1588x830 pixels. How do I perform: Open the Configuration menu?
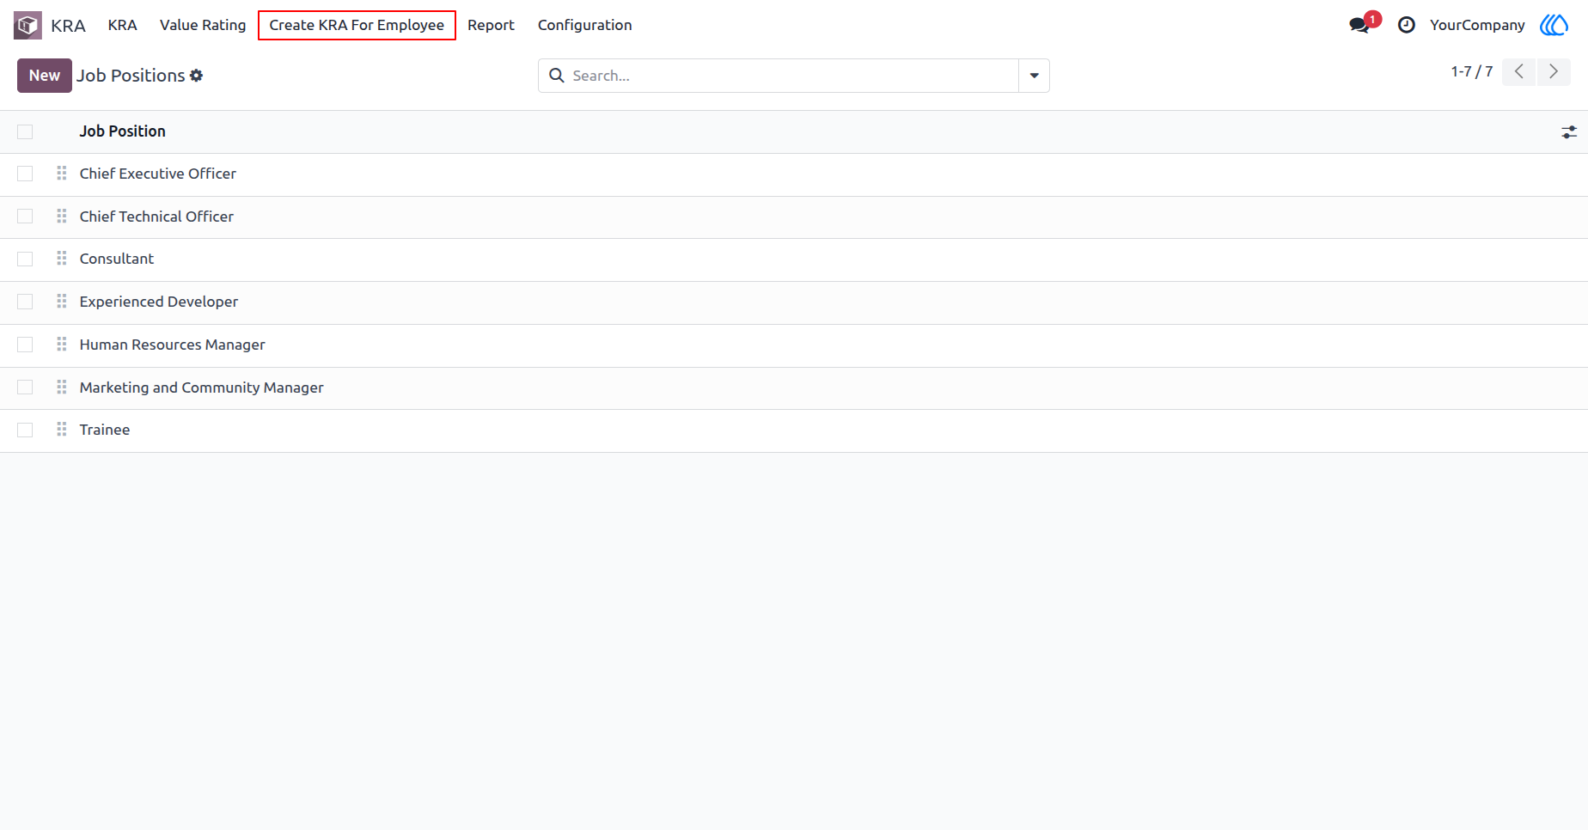(x=584, y=25)
